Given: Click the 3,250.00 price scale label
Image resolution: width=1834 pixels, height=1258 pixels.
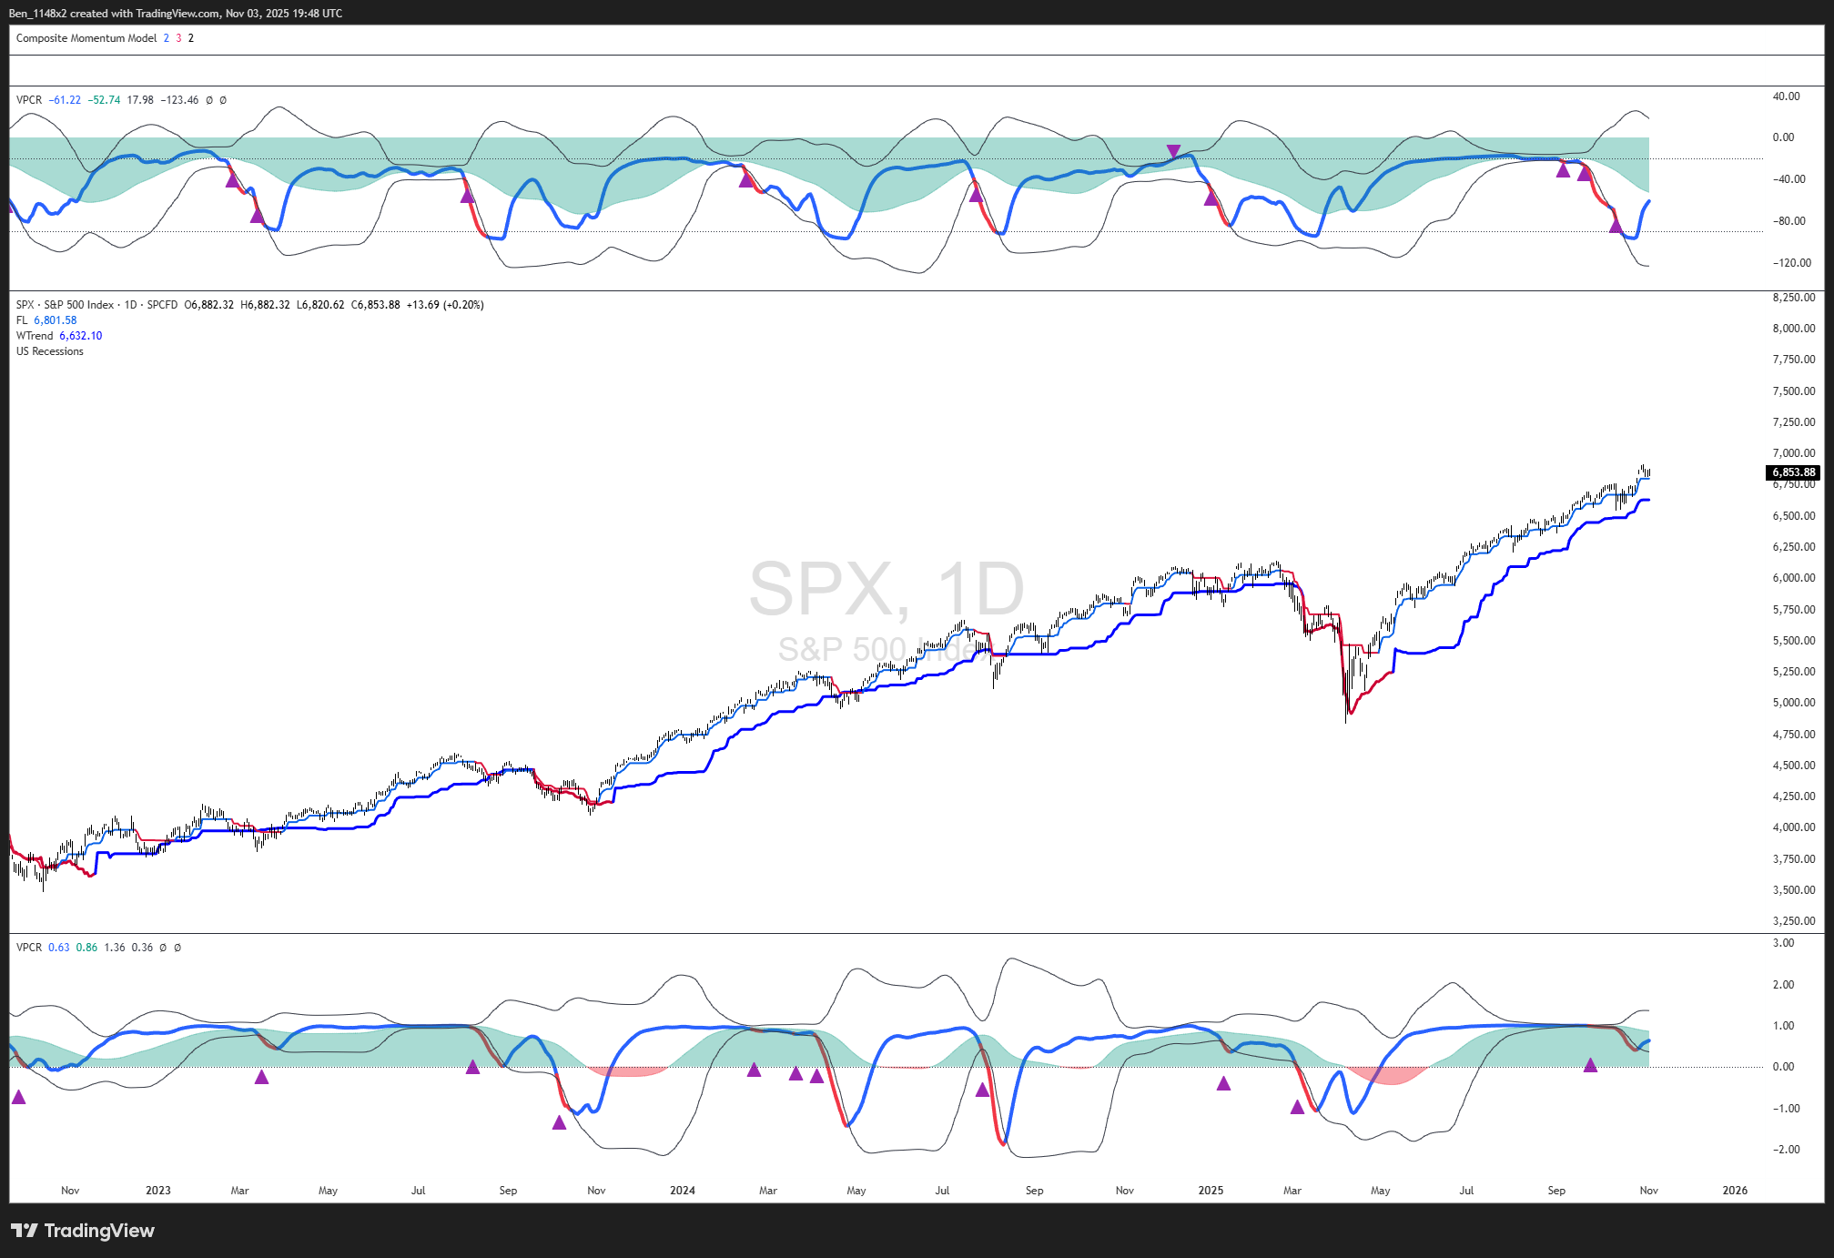Looking at the screenshot, I should (x=1793, y=921).
